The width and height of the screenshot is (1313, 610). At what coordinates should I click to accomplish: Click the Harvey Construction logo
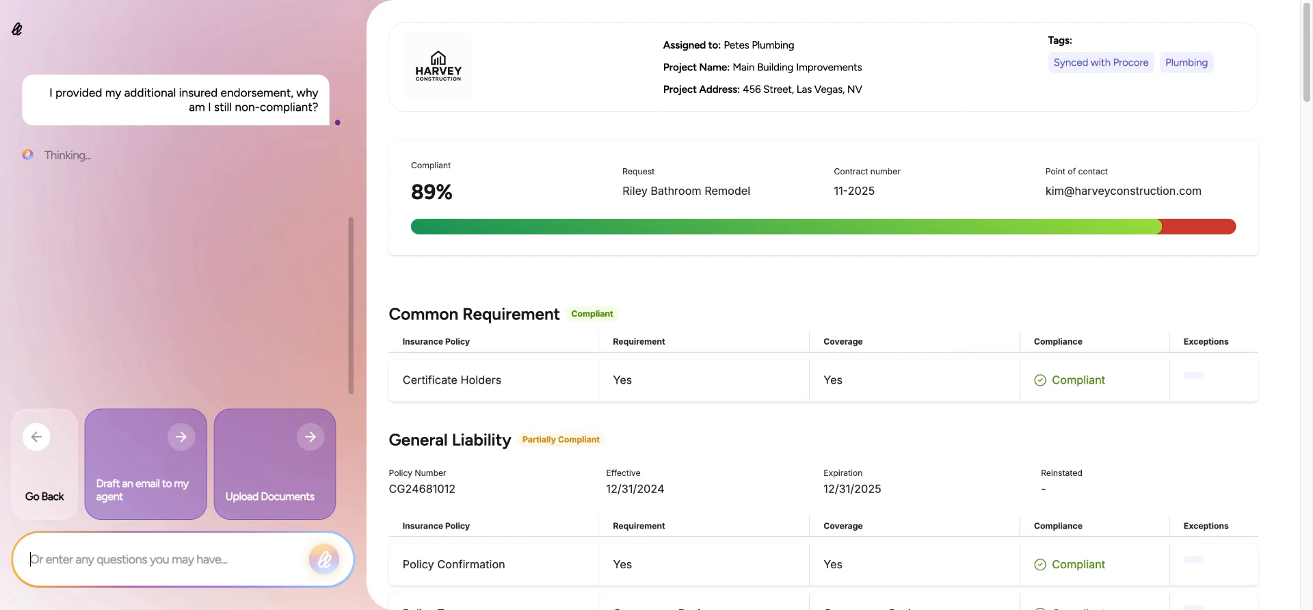[438, 66]
